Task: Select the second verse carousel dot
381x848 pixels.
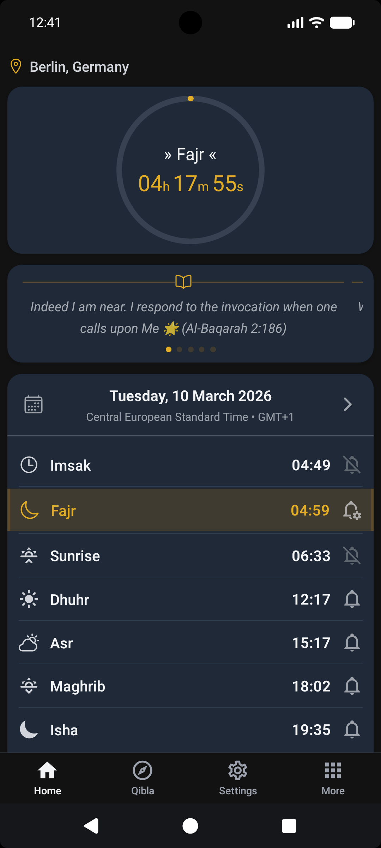Action: (x=180, y=349)
